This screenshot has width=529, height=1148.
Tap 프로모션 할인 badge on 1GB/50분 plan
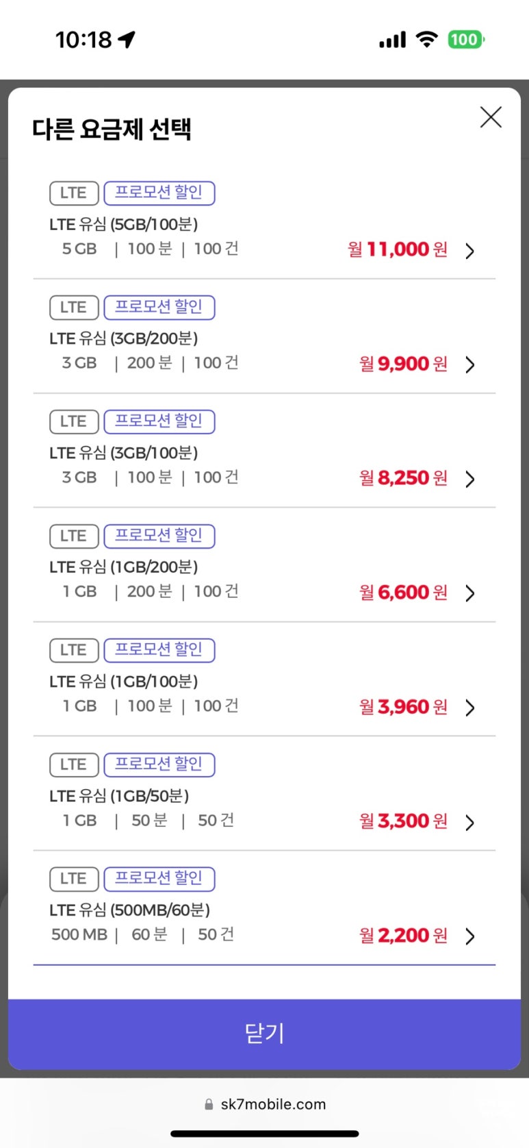pos(159,764)
